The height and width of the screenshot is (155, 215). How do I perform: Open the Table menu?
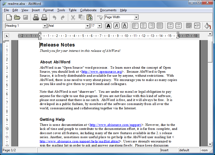(x=72, y=10)
